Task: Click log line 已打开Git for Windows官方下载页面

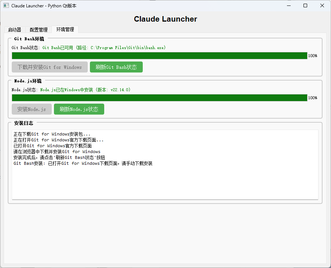Action: pos(52,146)
